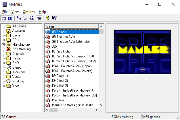Viewport: 180px width, 120px height.
Task: Select the Non-Working folder label
Action: (x=22, y=49)
